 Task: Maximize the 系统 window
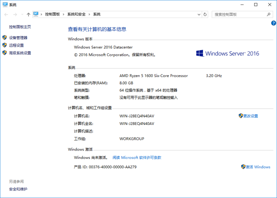256,5
